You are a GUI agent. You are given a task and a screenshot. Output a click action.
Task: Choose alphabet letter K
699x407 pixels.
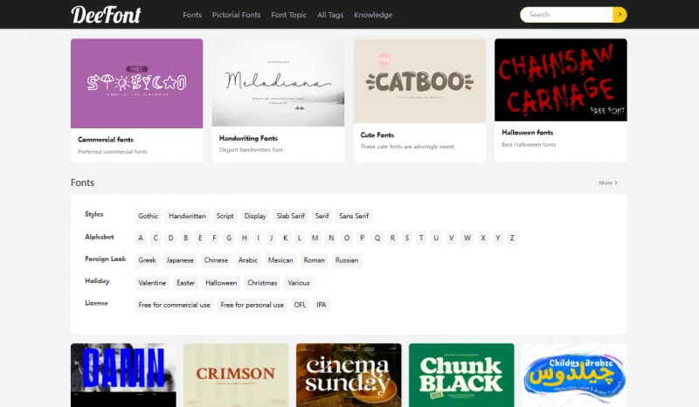pos(286,238)
